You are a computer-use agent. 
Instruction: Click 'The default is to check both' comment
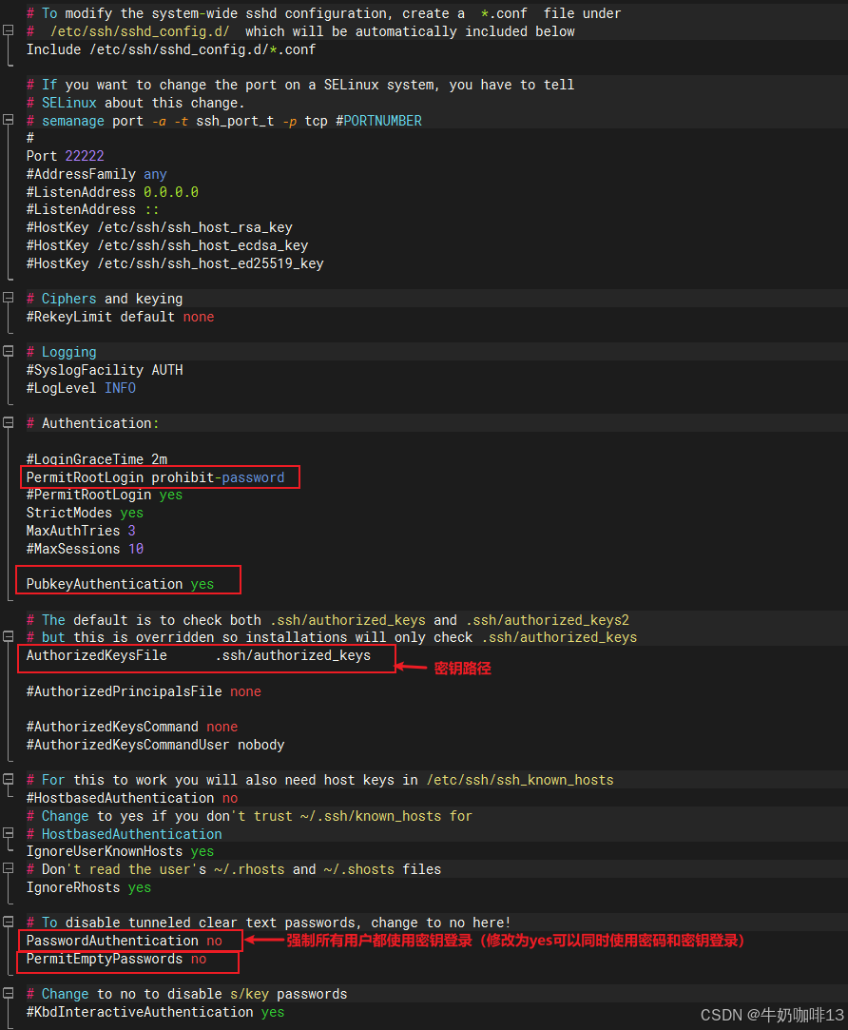[328, 619]
